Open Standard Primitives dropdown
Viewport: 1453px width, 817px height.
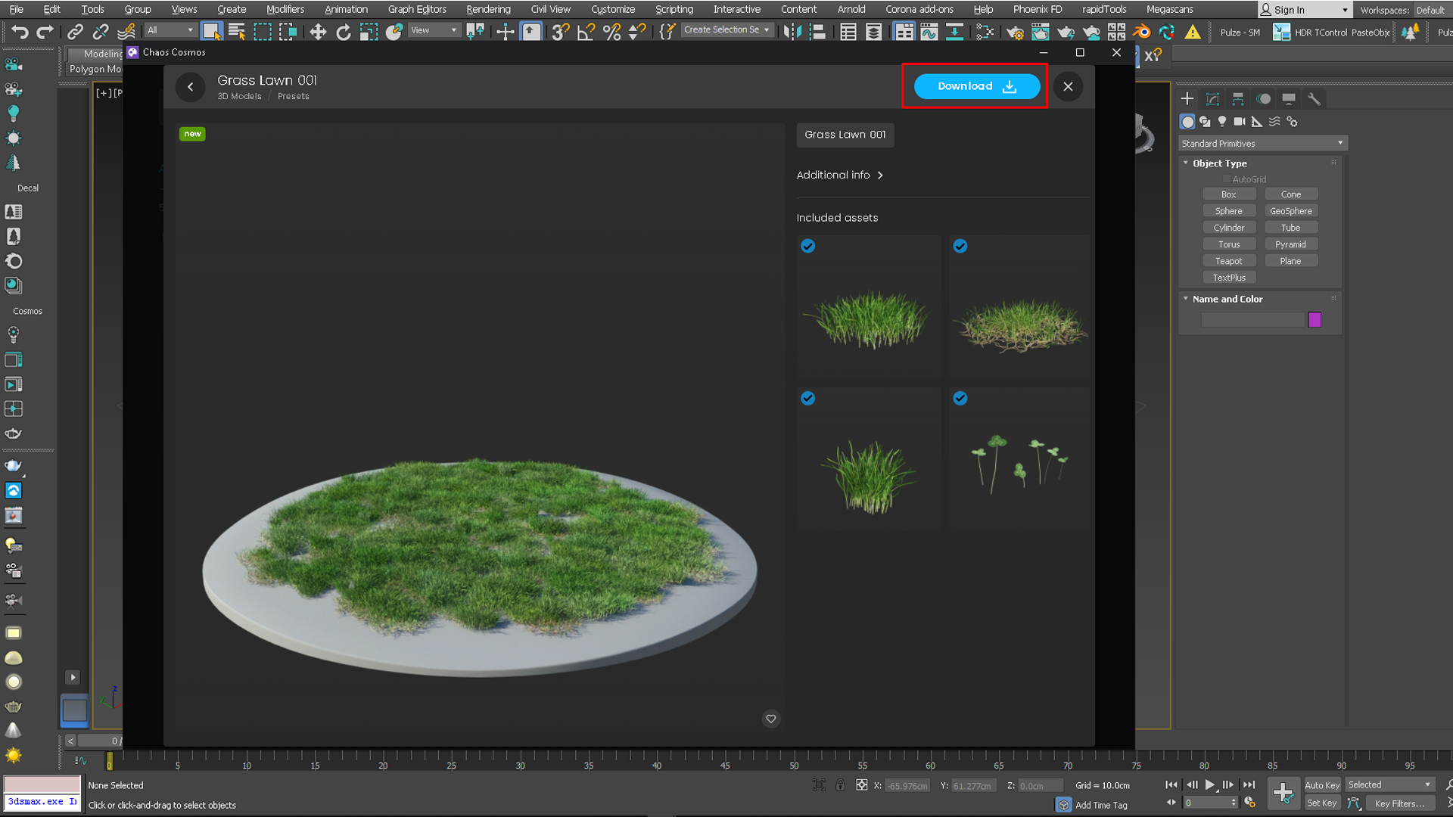(1262, 143)
